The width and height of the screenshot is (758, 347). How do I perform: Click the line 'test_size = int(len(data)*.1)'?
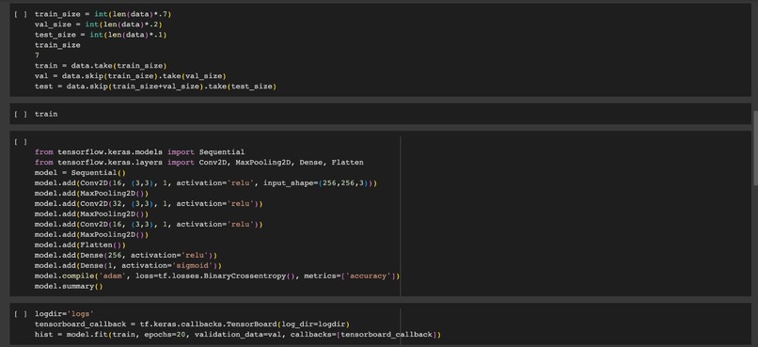[x=100, y=35]
